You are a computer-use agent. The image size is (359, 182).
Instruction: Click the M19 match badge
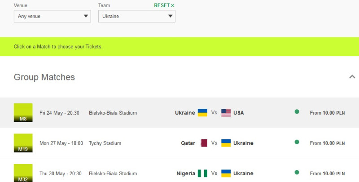point(23,143)
